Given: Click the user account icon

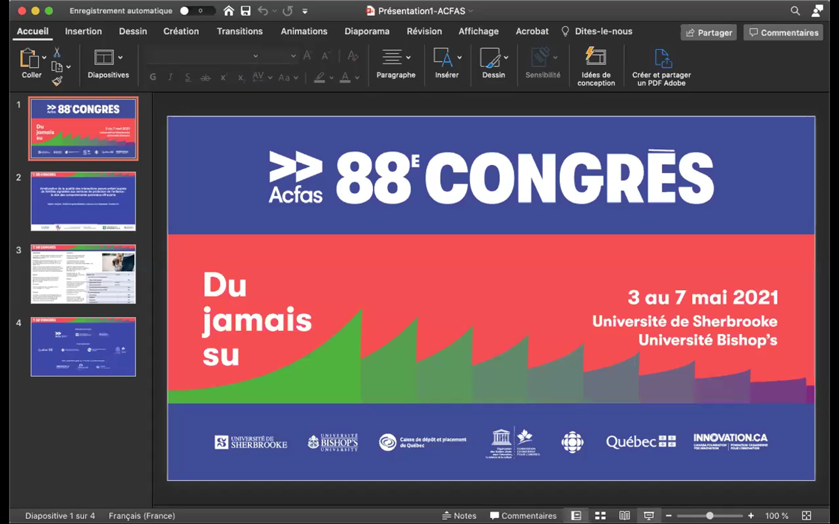Looking at the screenshot, I should pyautogui.click(x=817, y=11).
